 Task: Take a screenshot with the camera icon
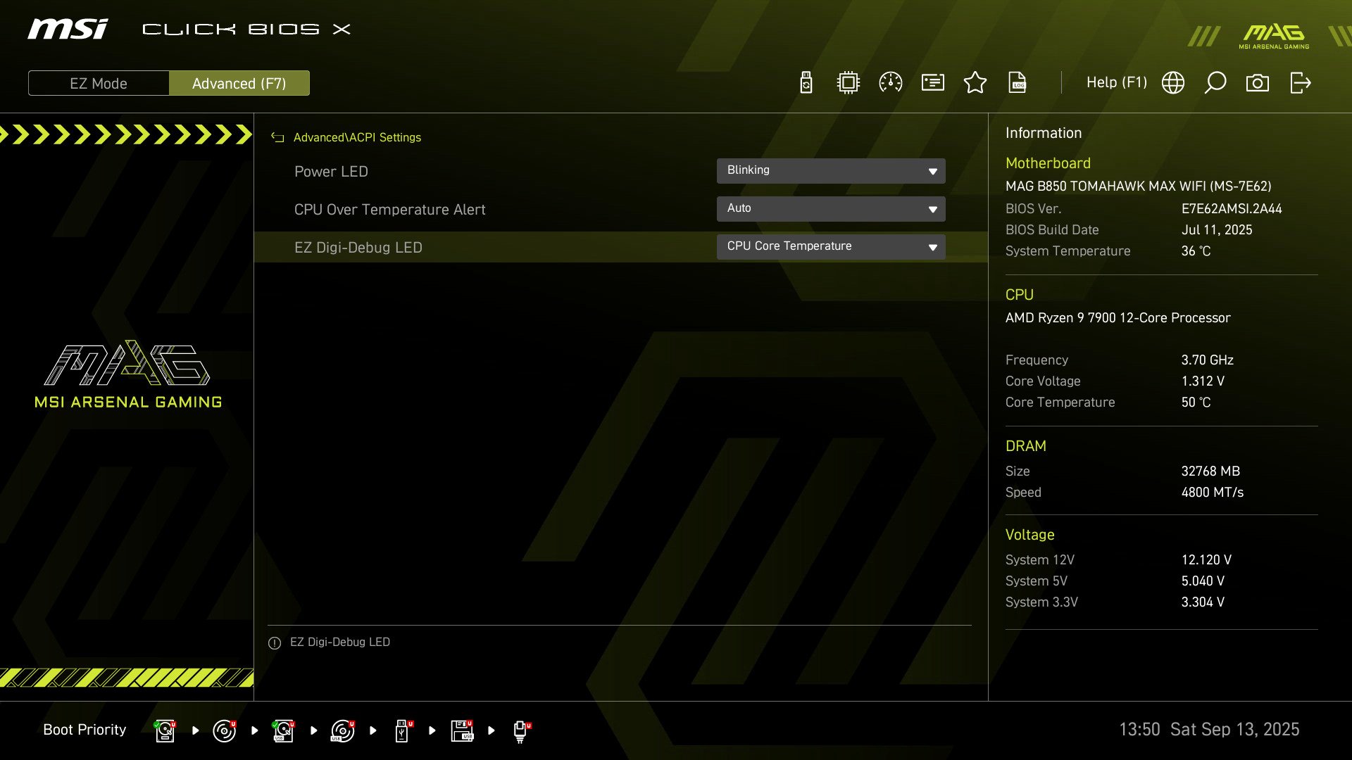(x=1258, y=83)
